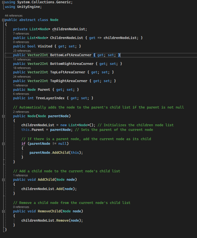This screenshot has width=197, height=238.
Task: Click BottomLeftAreaCorner property name
Action: [71, 55]
